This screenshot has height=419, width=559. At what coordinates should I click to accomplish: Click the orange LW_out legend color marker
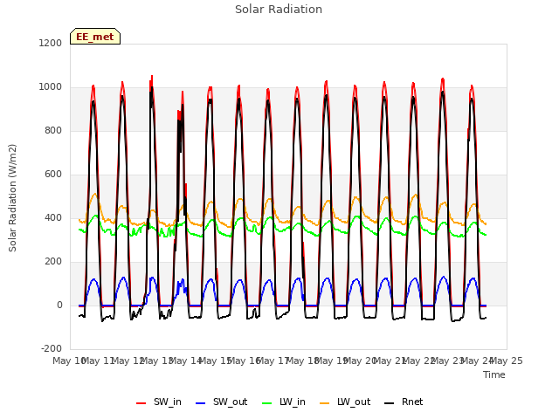pos(325,403)
